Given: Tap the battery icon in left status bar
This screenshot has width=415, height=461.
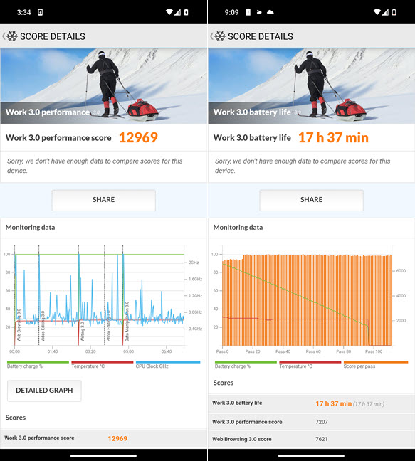Looking at the screenshot, I should point(187,12).
